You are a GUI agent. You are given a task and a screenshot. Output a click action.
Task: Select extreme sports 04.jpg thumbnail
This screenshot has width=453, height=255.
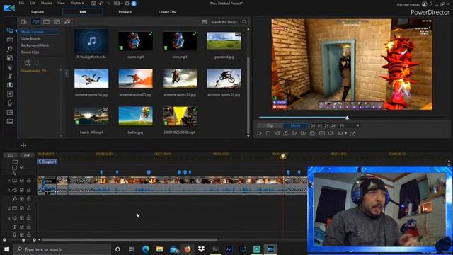(91, 79)
